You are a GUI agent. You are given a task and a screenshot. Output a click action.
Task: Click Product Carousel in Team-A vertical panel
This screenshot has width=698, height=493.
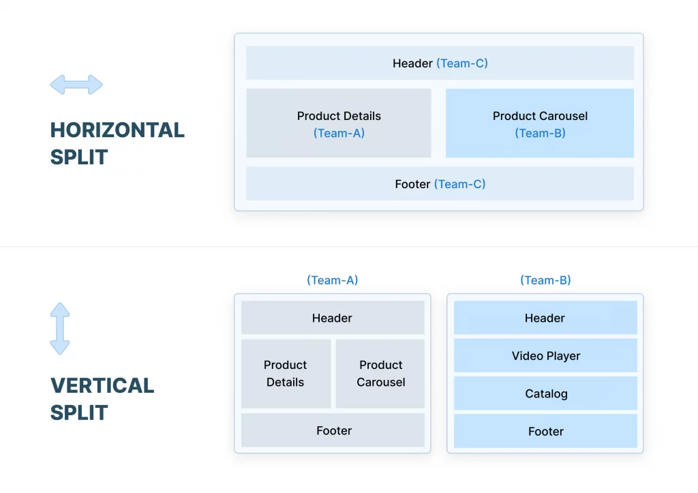pos(380,374)
